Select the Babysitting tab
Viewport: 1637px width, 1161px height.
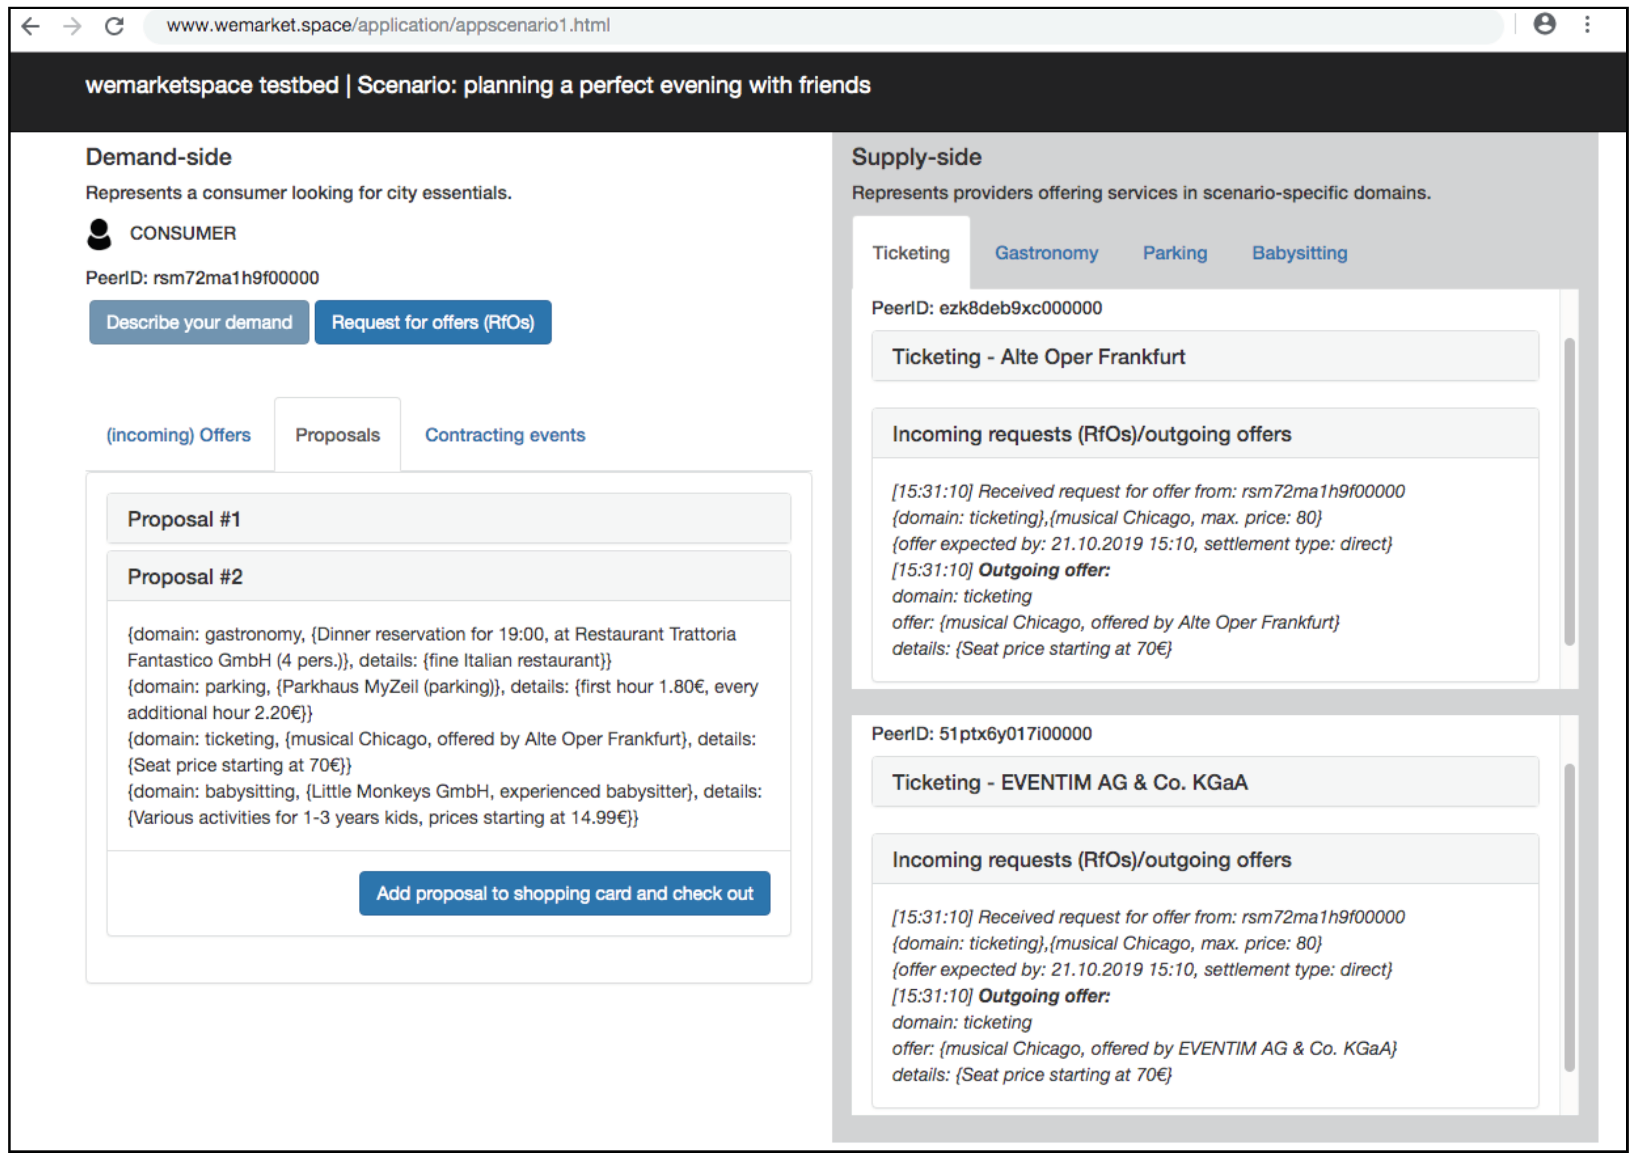pos(1299,253)
